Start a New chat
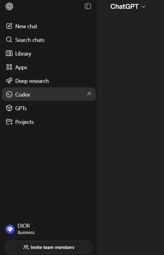This screenshot has height=255, width=164. [x=49, y=26]
